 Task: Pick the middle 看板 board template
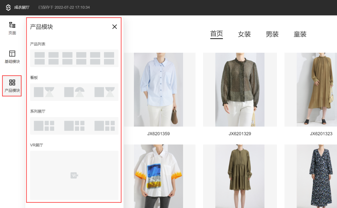pyautogui.click(x=74, y=92)
